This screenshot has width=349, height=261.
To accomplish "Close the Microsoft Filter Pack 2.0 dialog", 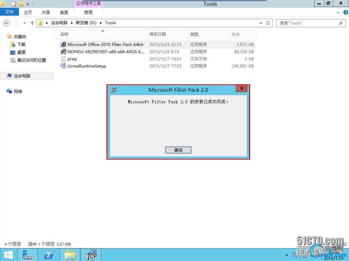I will [x=242, y=89].
